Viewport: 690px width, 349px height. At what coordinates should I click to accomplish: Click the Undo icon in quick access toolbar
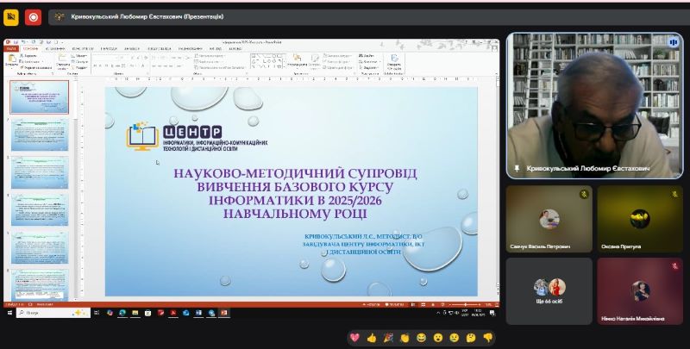(24, 41)
